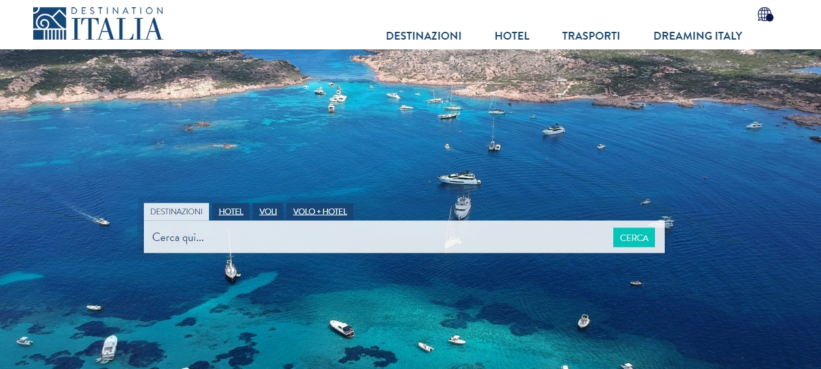
Task: Click the Destination Italia column emblem
Action: point(50,24)
